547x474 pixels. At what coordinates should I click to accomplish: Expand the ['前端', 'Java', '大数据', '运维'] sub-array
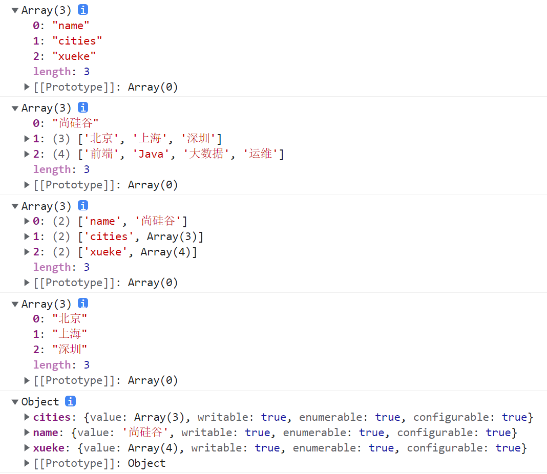click(27, 154)
